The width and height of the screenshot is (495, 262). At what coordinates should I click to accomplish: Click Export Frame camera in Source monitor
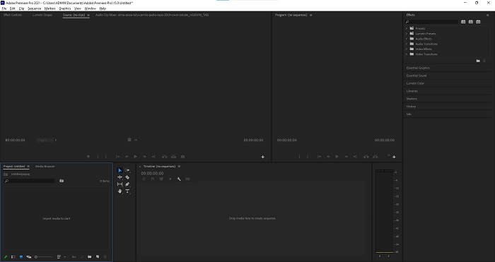pos(182,156)
